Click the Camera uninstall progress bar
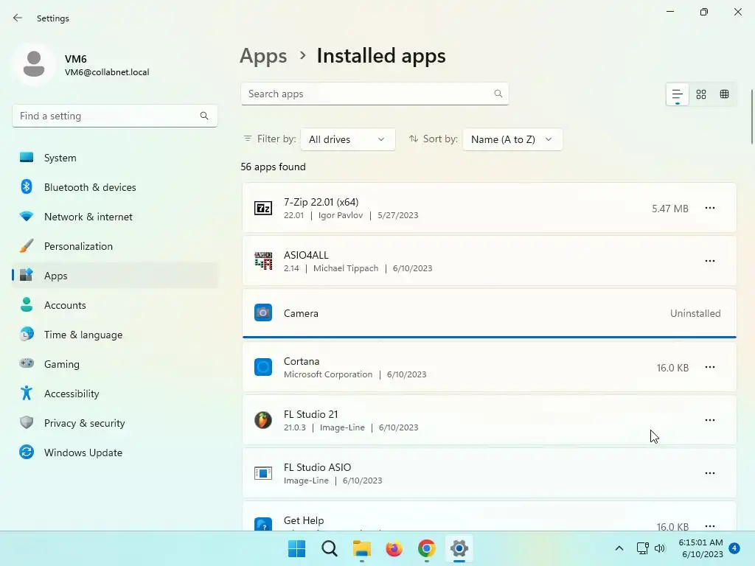755x566 pixels. point(490,337)
